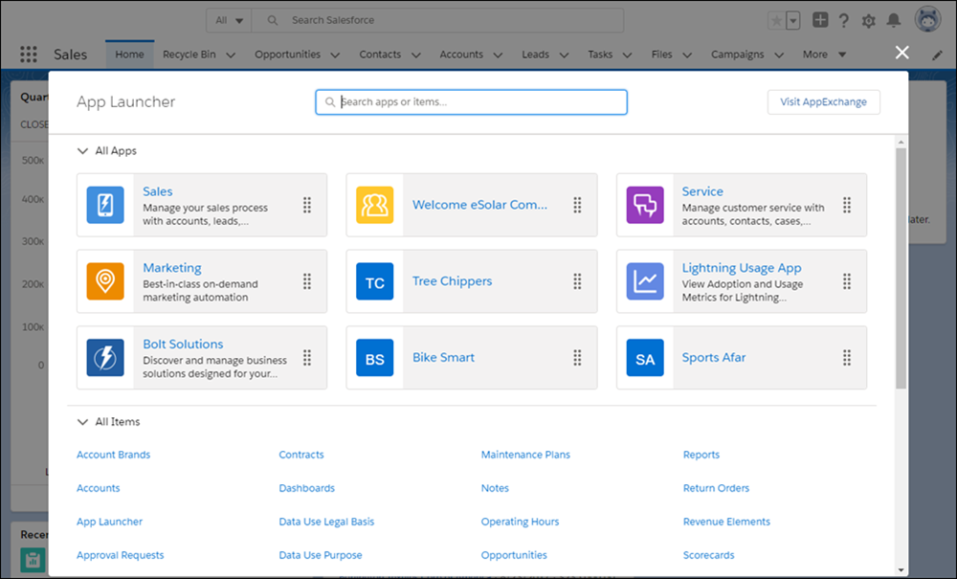The image size is (957, 579).
Task: Collapse the All Apps section
Action: coord(82,150)
